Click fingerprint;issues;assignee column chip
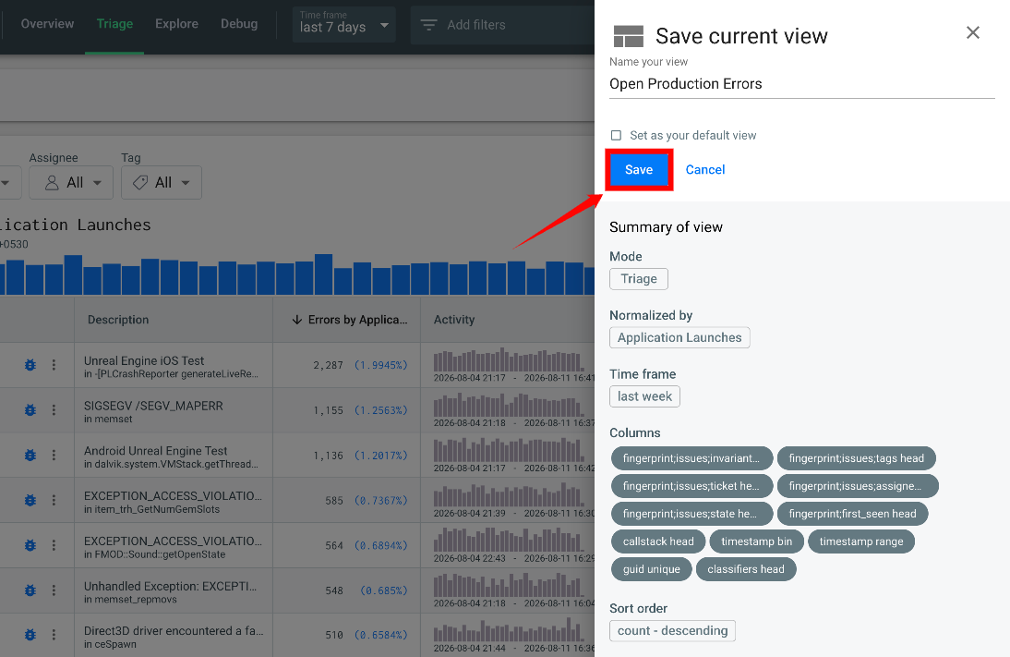The height and width of the screenshot is (657, 1010). tap(858, 486)
